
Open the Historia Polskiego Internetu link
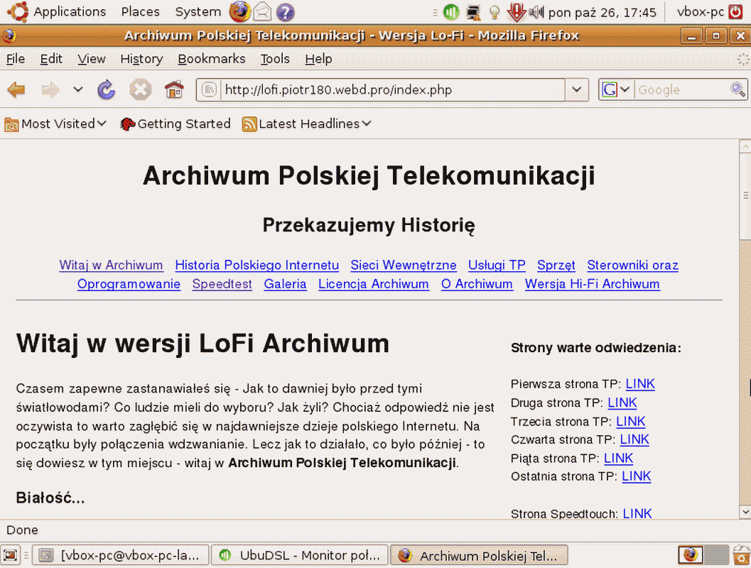(256, 265)
